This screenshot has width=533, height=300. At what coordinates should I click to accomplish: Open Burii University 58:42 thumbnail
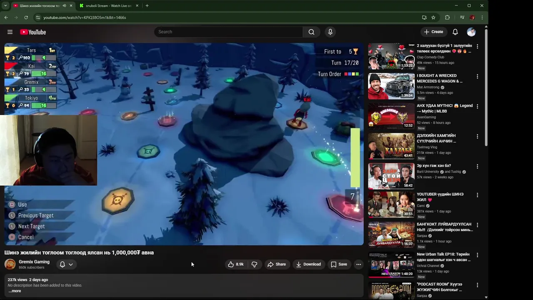point(391,176)
